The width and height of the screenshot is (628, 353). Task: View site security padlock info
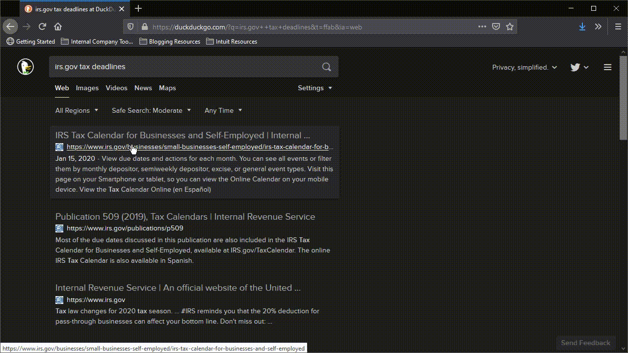coord(144,27)
